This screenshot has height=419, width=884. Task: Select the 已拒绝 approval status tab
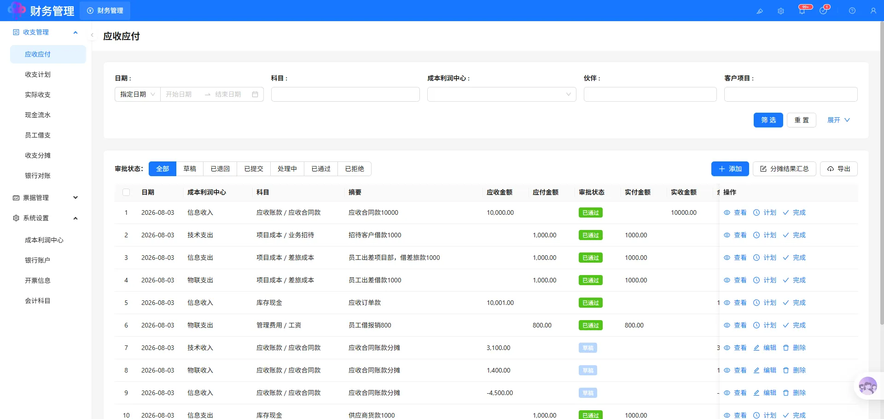coord(355,169)
